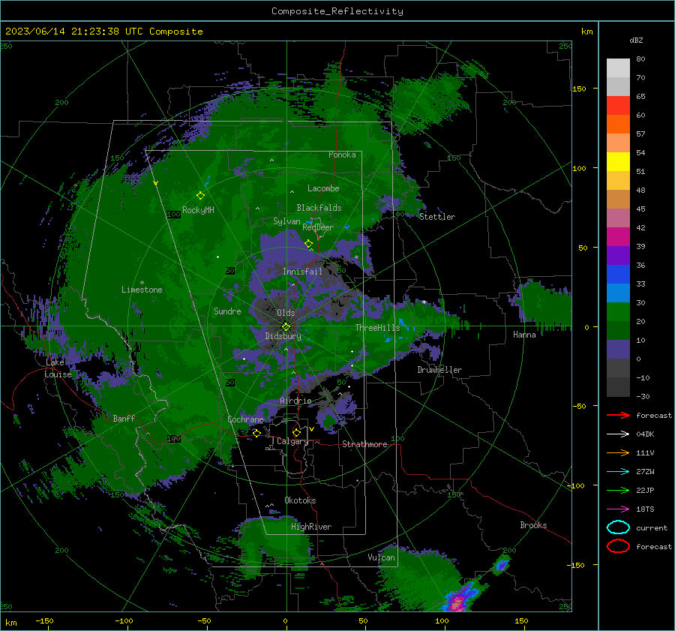Click the Limestone label
This screenshot has height=631, width=675.
pos(142,290)
